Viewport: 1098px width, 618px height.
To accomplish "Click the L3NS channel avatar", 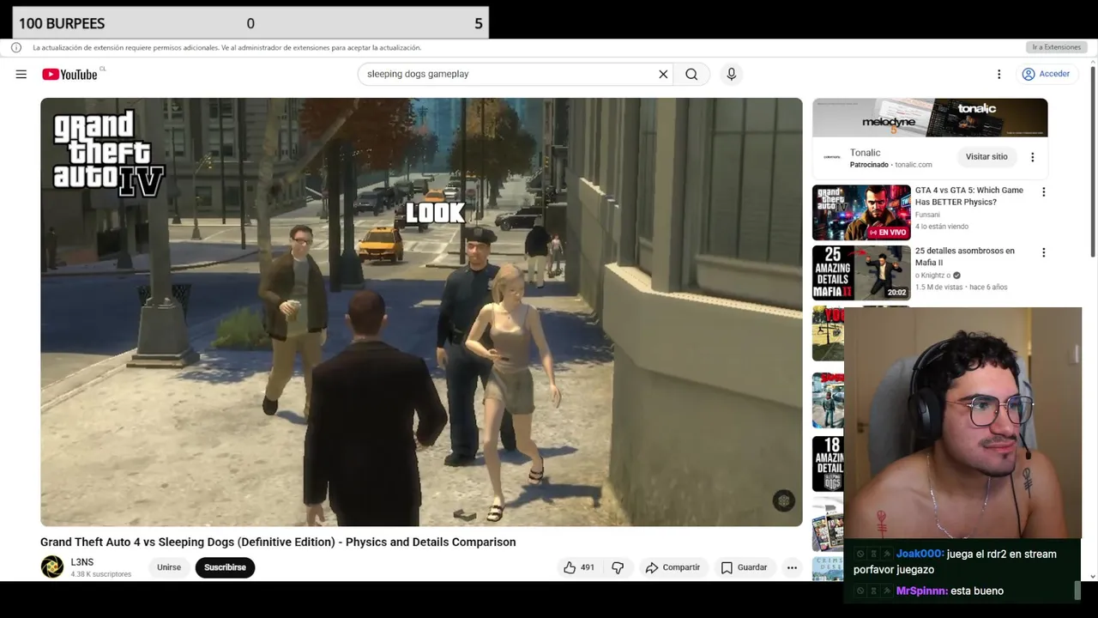I will 52,566.
